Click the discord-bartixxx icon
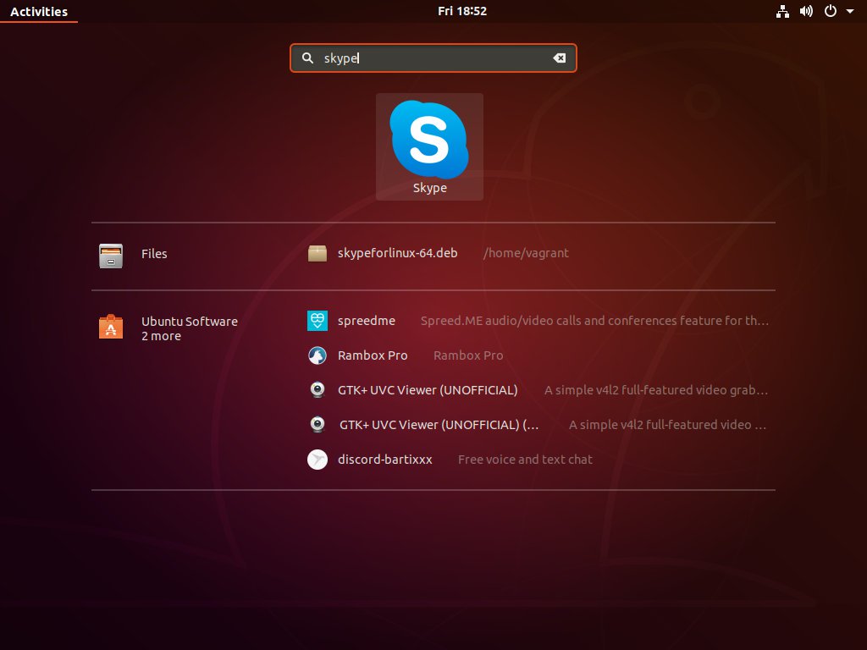 (317, 459)
